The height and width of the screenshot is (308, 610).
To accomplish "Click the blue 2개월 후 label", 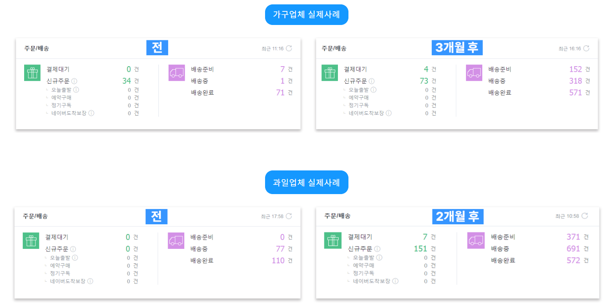I will (458, 216).
